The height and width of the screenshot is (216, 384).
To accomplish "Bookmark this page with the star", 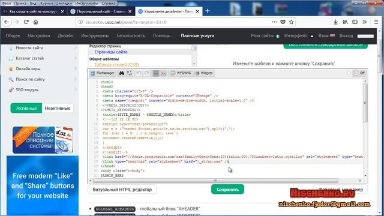I will coord(291,22).
